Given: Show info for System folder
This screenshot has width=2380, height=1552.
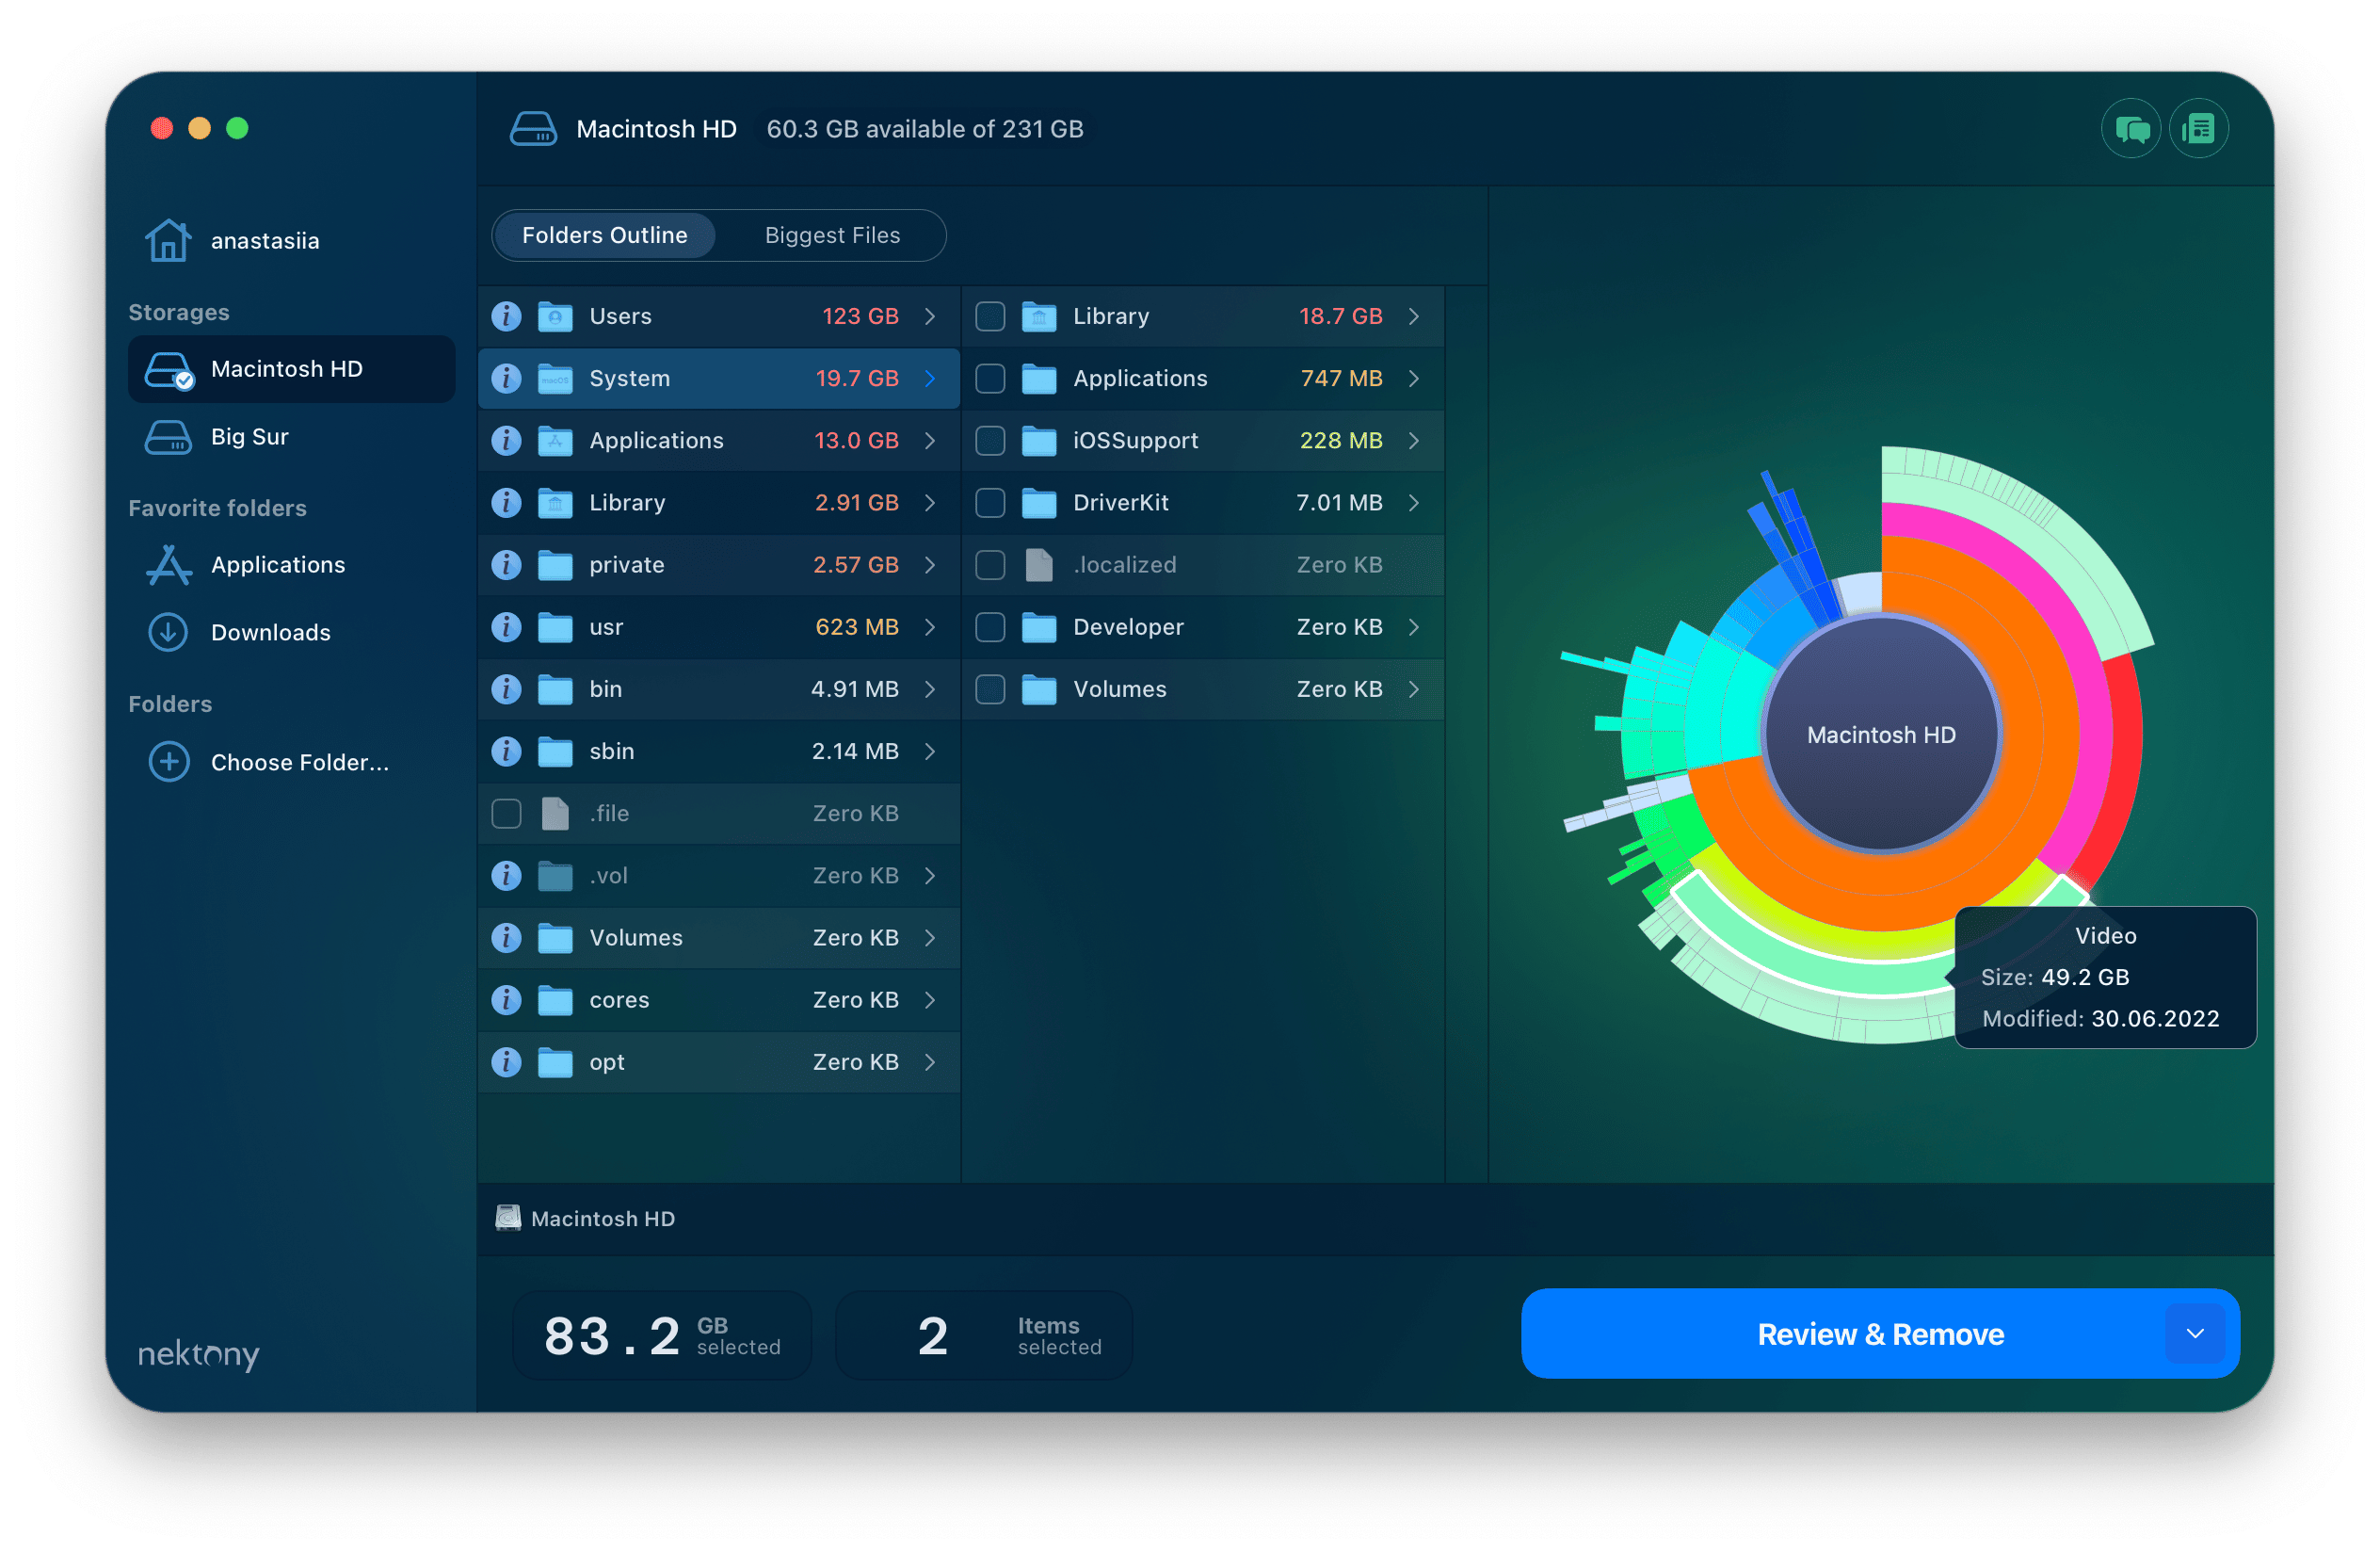Looking at the screenshot, I should (506, 378).
